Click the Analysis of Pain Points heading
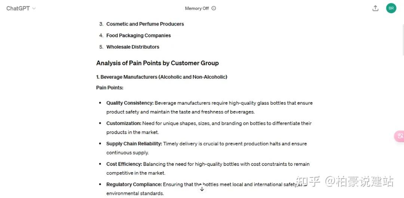The width and height of the screenshot is (404, 198). (157, 63)
